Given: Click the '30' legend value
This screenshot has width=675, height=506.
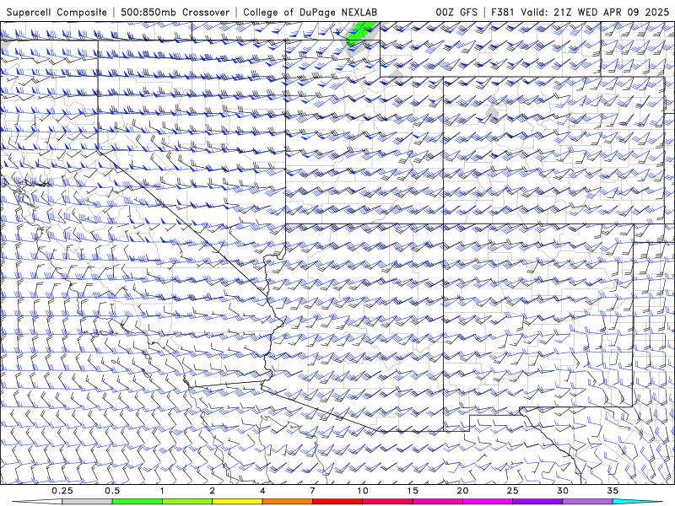Looking at the screenshot, I should tap(563, 491).
